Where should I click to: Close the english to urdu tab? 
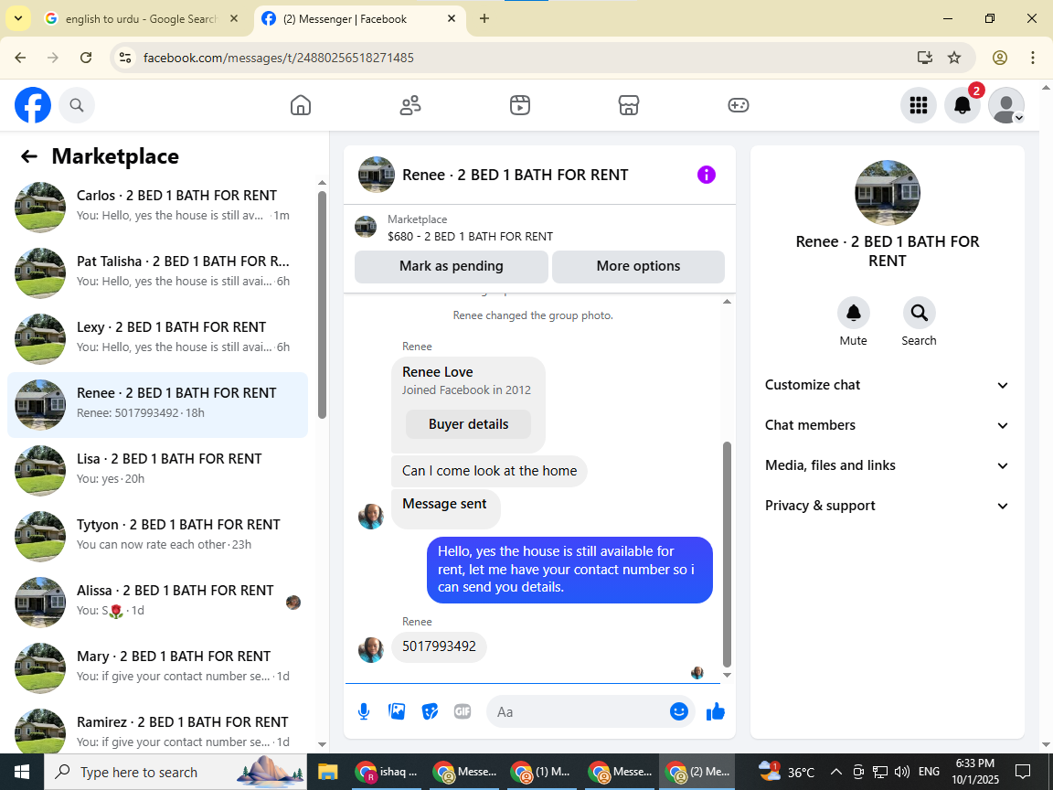234,19
